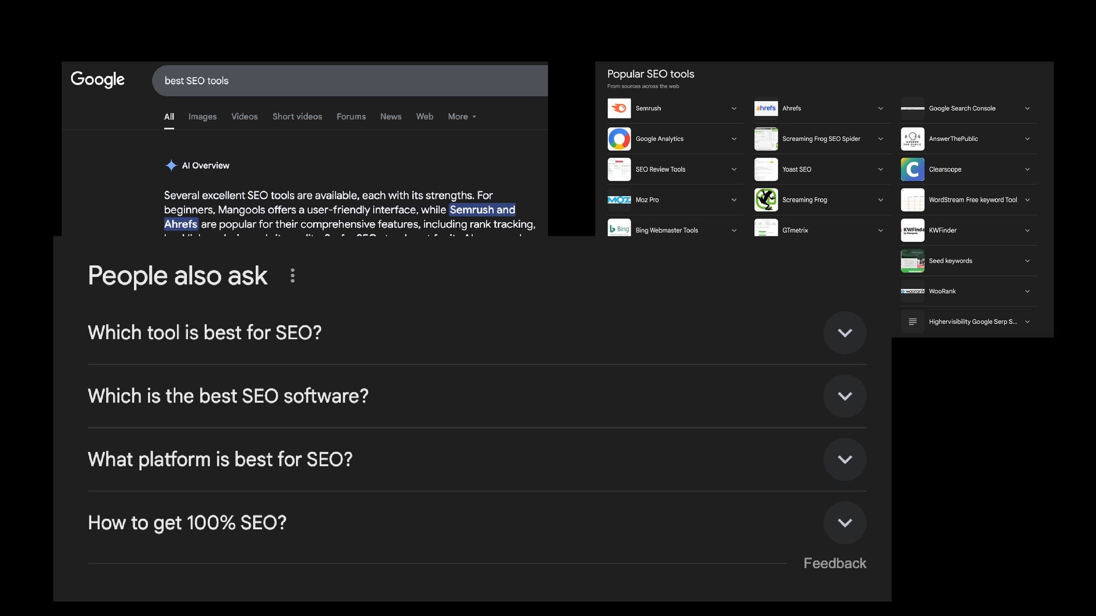This screenshot has width=1096, height=616.
Task: Click the 'Moz Pro' tool name
Action: (x=647, y=200)
